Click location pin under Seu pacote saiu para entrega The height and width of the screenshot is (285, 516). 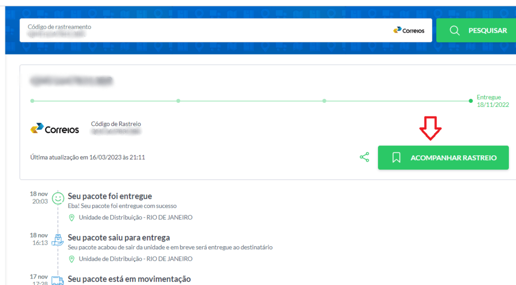point(72,259)
